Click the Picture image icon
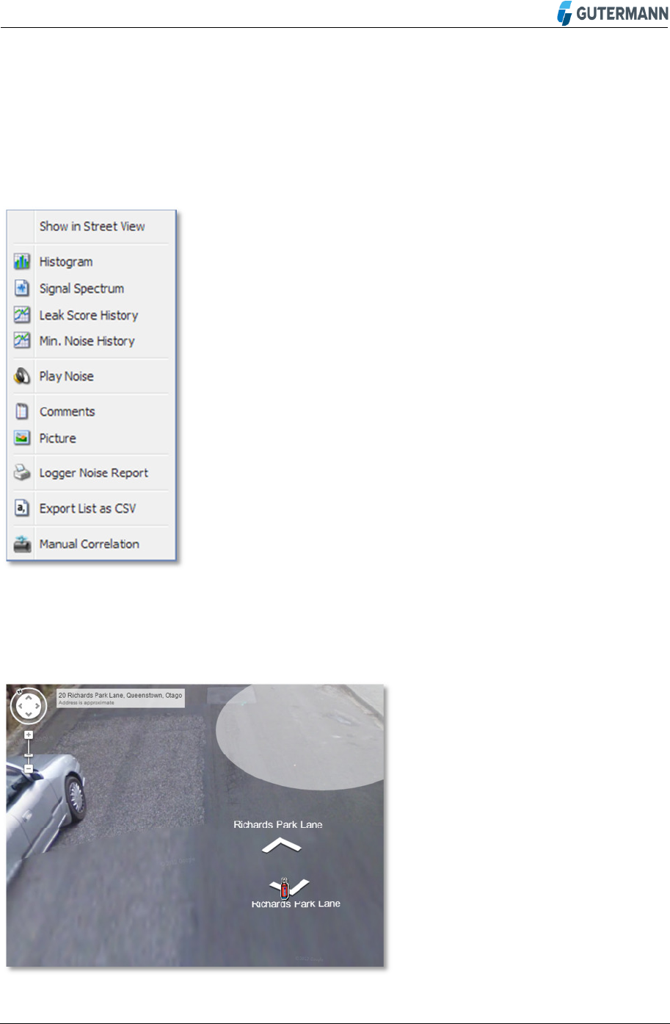Viewport: 670px width, 1024px height. [x=23, y=438]
